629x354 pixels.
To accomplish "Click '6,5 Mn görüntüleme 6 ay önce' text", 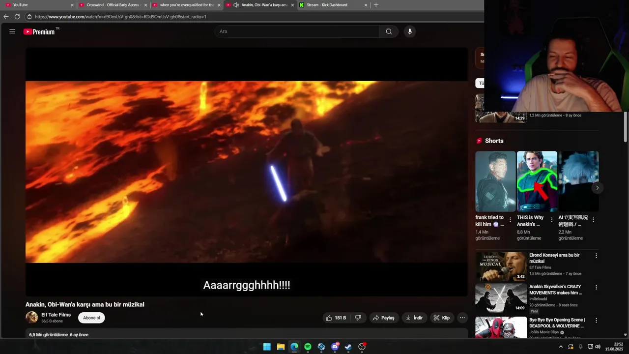I will 58,335.
